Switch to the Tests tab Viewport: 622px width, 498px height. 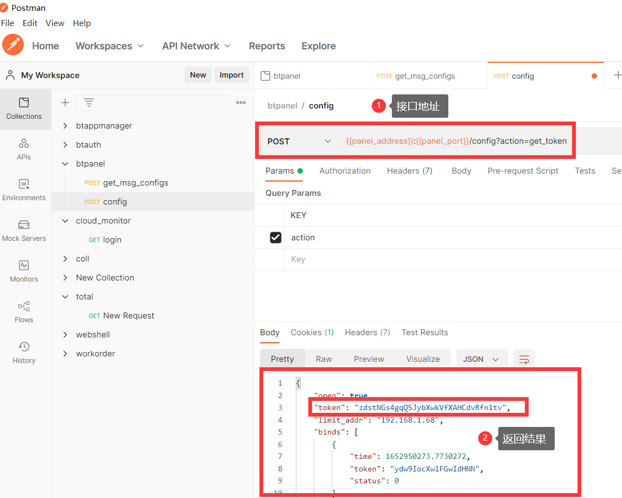click(x=585, y=171)
